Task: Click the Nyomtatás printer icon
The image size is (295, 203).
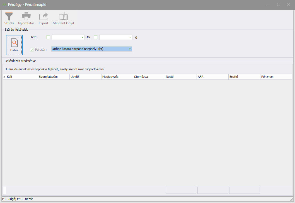Action: 26,16
